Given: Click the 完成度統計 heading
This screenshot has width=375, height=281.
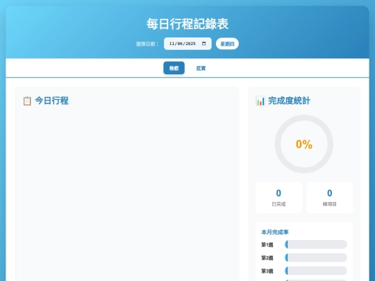Looking at the screenshot, I should (289, 101).
